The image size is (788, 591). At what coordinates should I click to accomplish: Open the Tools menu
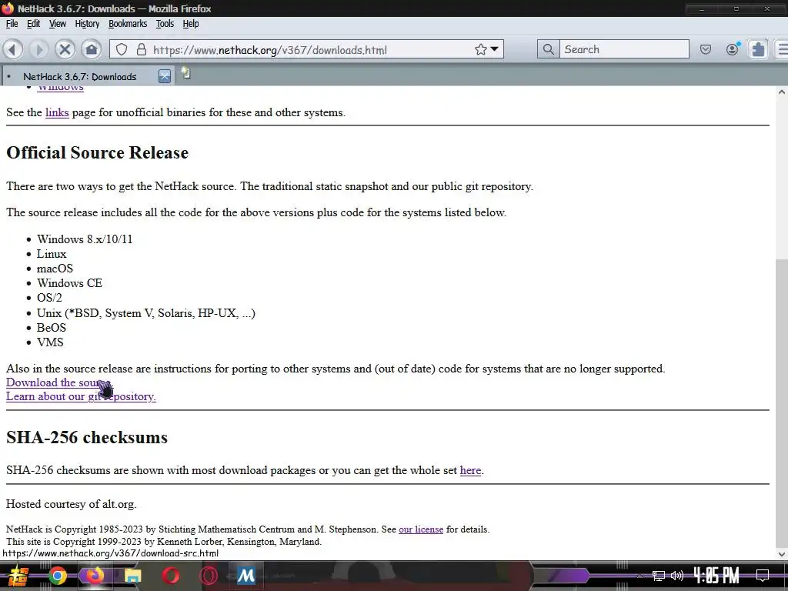[165, 24]
